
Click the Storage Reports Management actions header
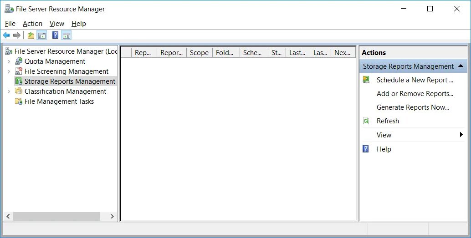[x=413, y=66]
